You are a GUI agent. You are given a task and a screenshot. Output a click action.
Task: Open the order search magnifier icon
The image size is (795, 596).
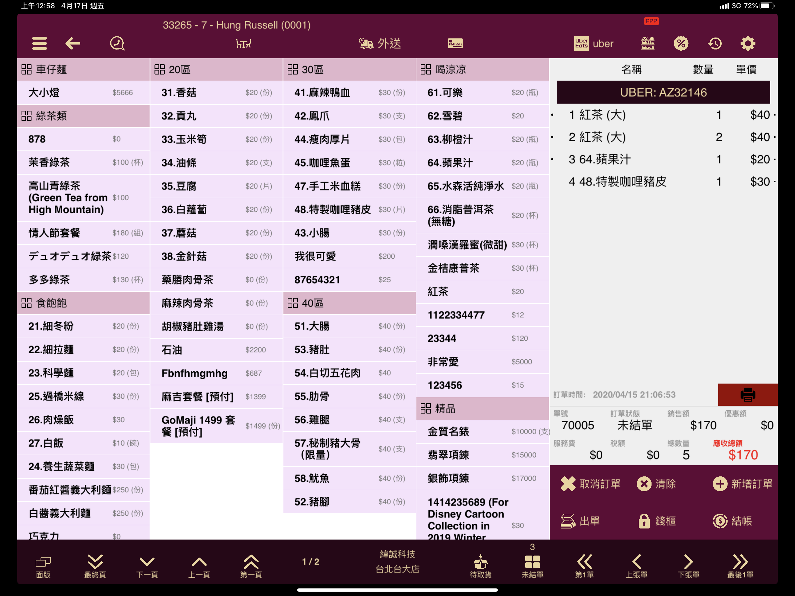117,43
